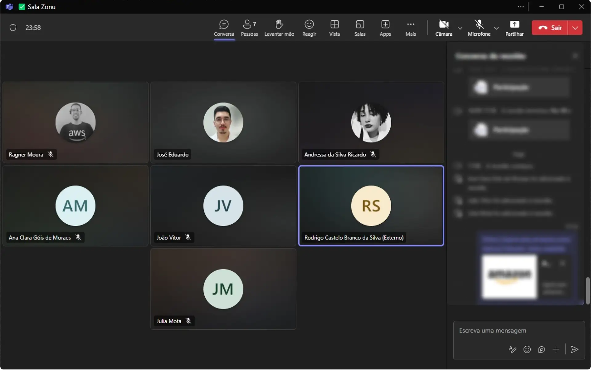The height and width of the screenshot is (370, 591).
Task: Open the Reagir reactions menu
Action: coord(309,28)
